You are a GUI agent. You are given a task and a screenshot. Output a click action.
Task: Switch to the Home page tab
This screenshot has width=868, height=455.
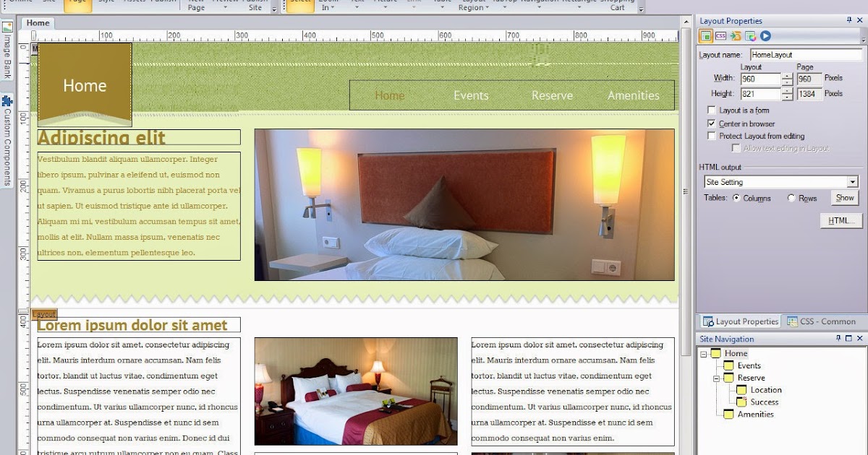pyautogui.click(x=38, y=22)
